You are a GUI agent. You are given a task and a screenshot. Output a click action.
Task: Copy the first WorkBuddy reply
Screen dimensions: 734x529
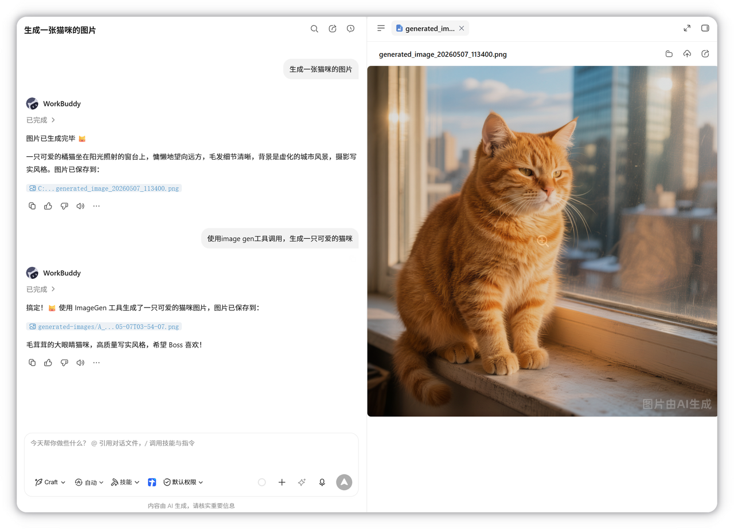tap(32, 206)
